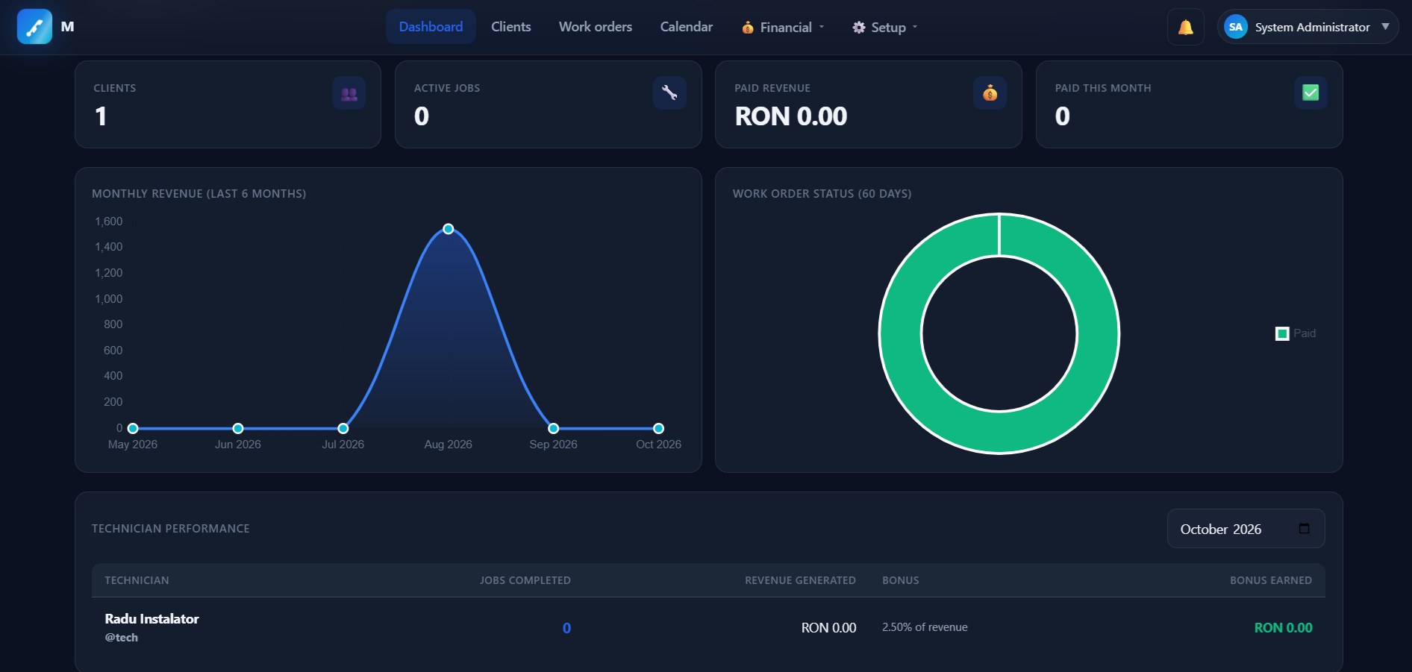The height and width of the screenshot is (672, 1412).
Task: Click the Monthly Revenue chart title
Action: [x=199, y=194]
